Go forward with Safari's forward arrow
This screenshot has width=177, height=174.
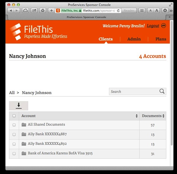(x=17, y=11)
